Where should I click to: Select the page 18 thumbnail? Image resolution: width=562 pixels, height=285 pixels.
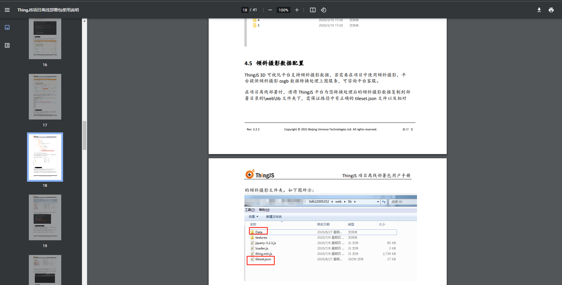pyautogui.click(x=45, y=157)
